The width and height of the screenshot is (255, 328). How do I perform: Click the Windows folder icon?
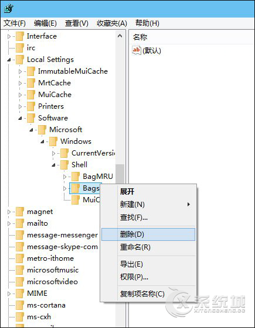click(53, 141)
